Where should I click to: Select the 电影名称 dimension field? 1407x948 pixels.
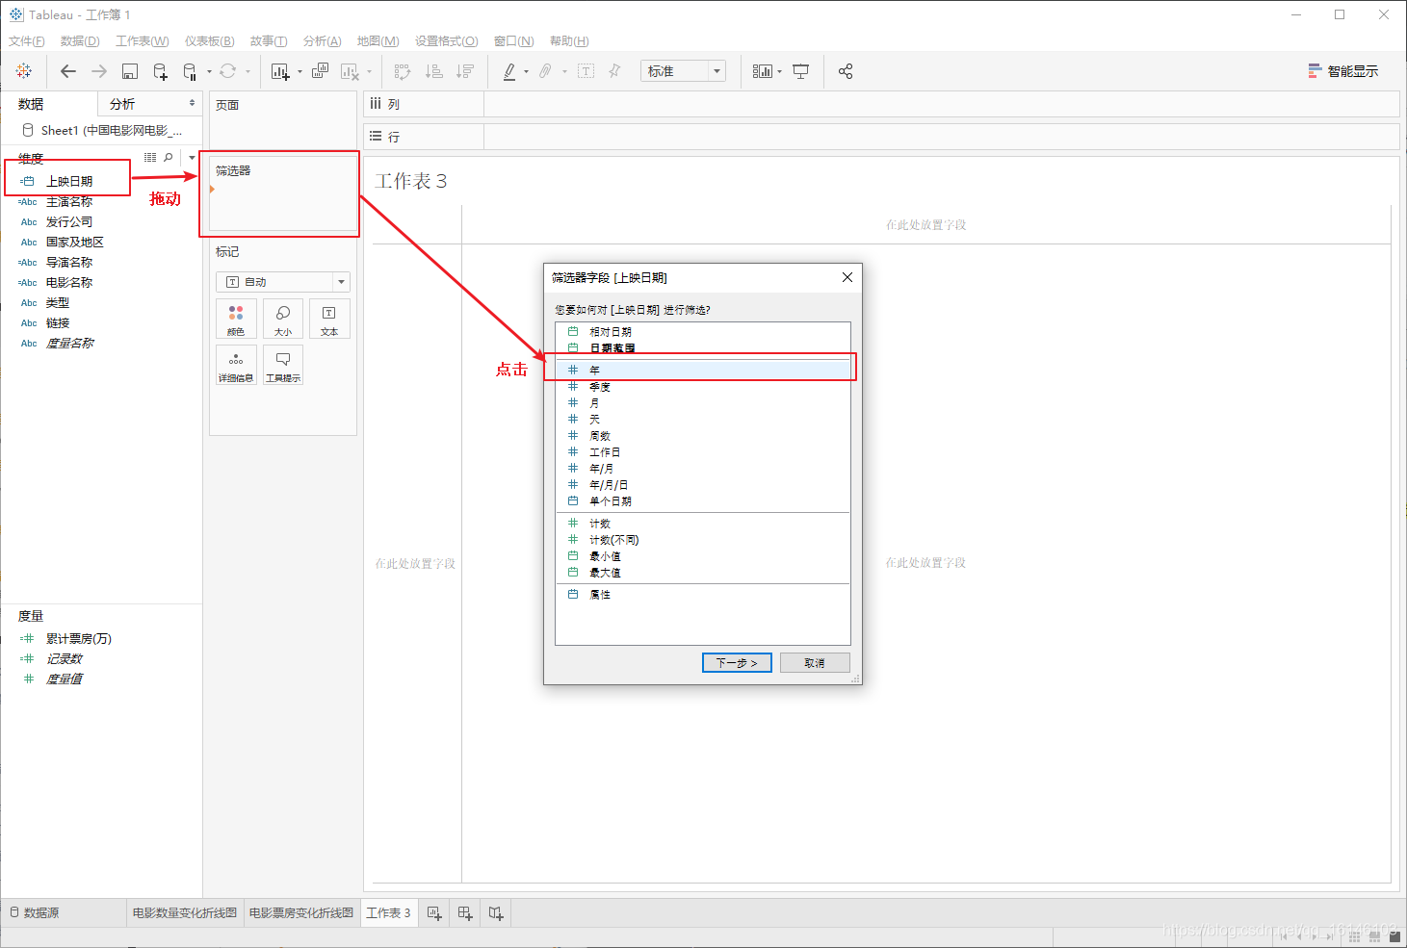pyautogui.click(x=69, y=282)
